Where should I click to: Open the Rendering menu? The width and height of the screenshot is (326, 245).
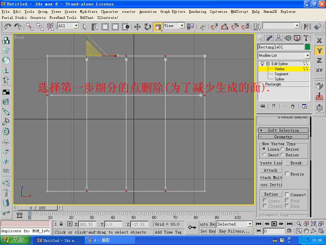(x=197, y=11)
